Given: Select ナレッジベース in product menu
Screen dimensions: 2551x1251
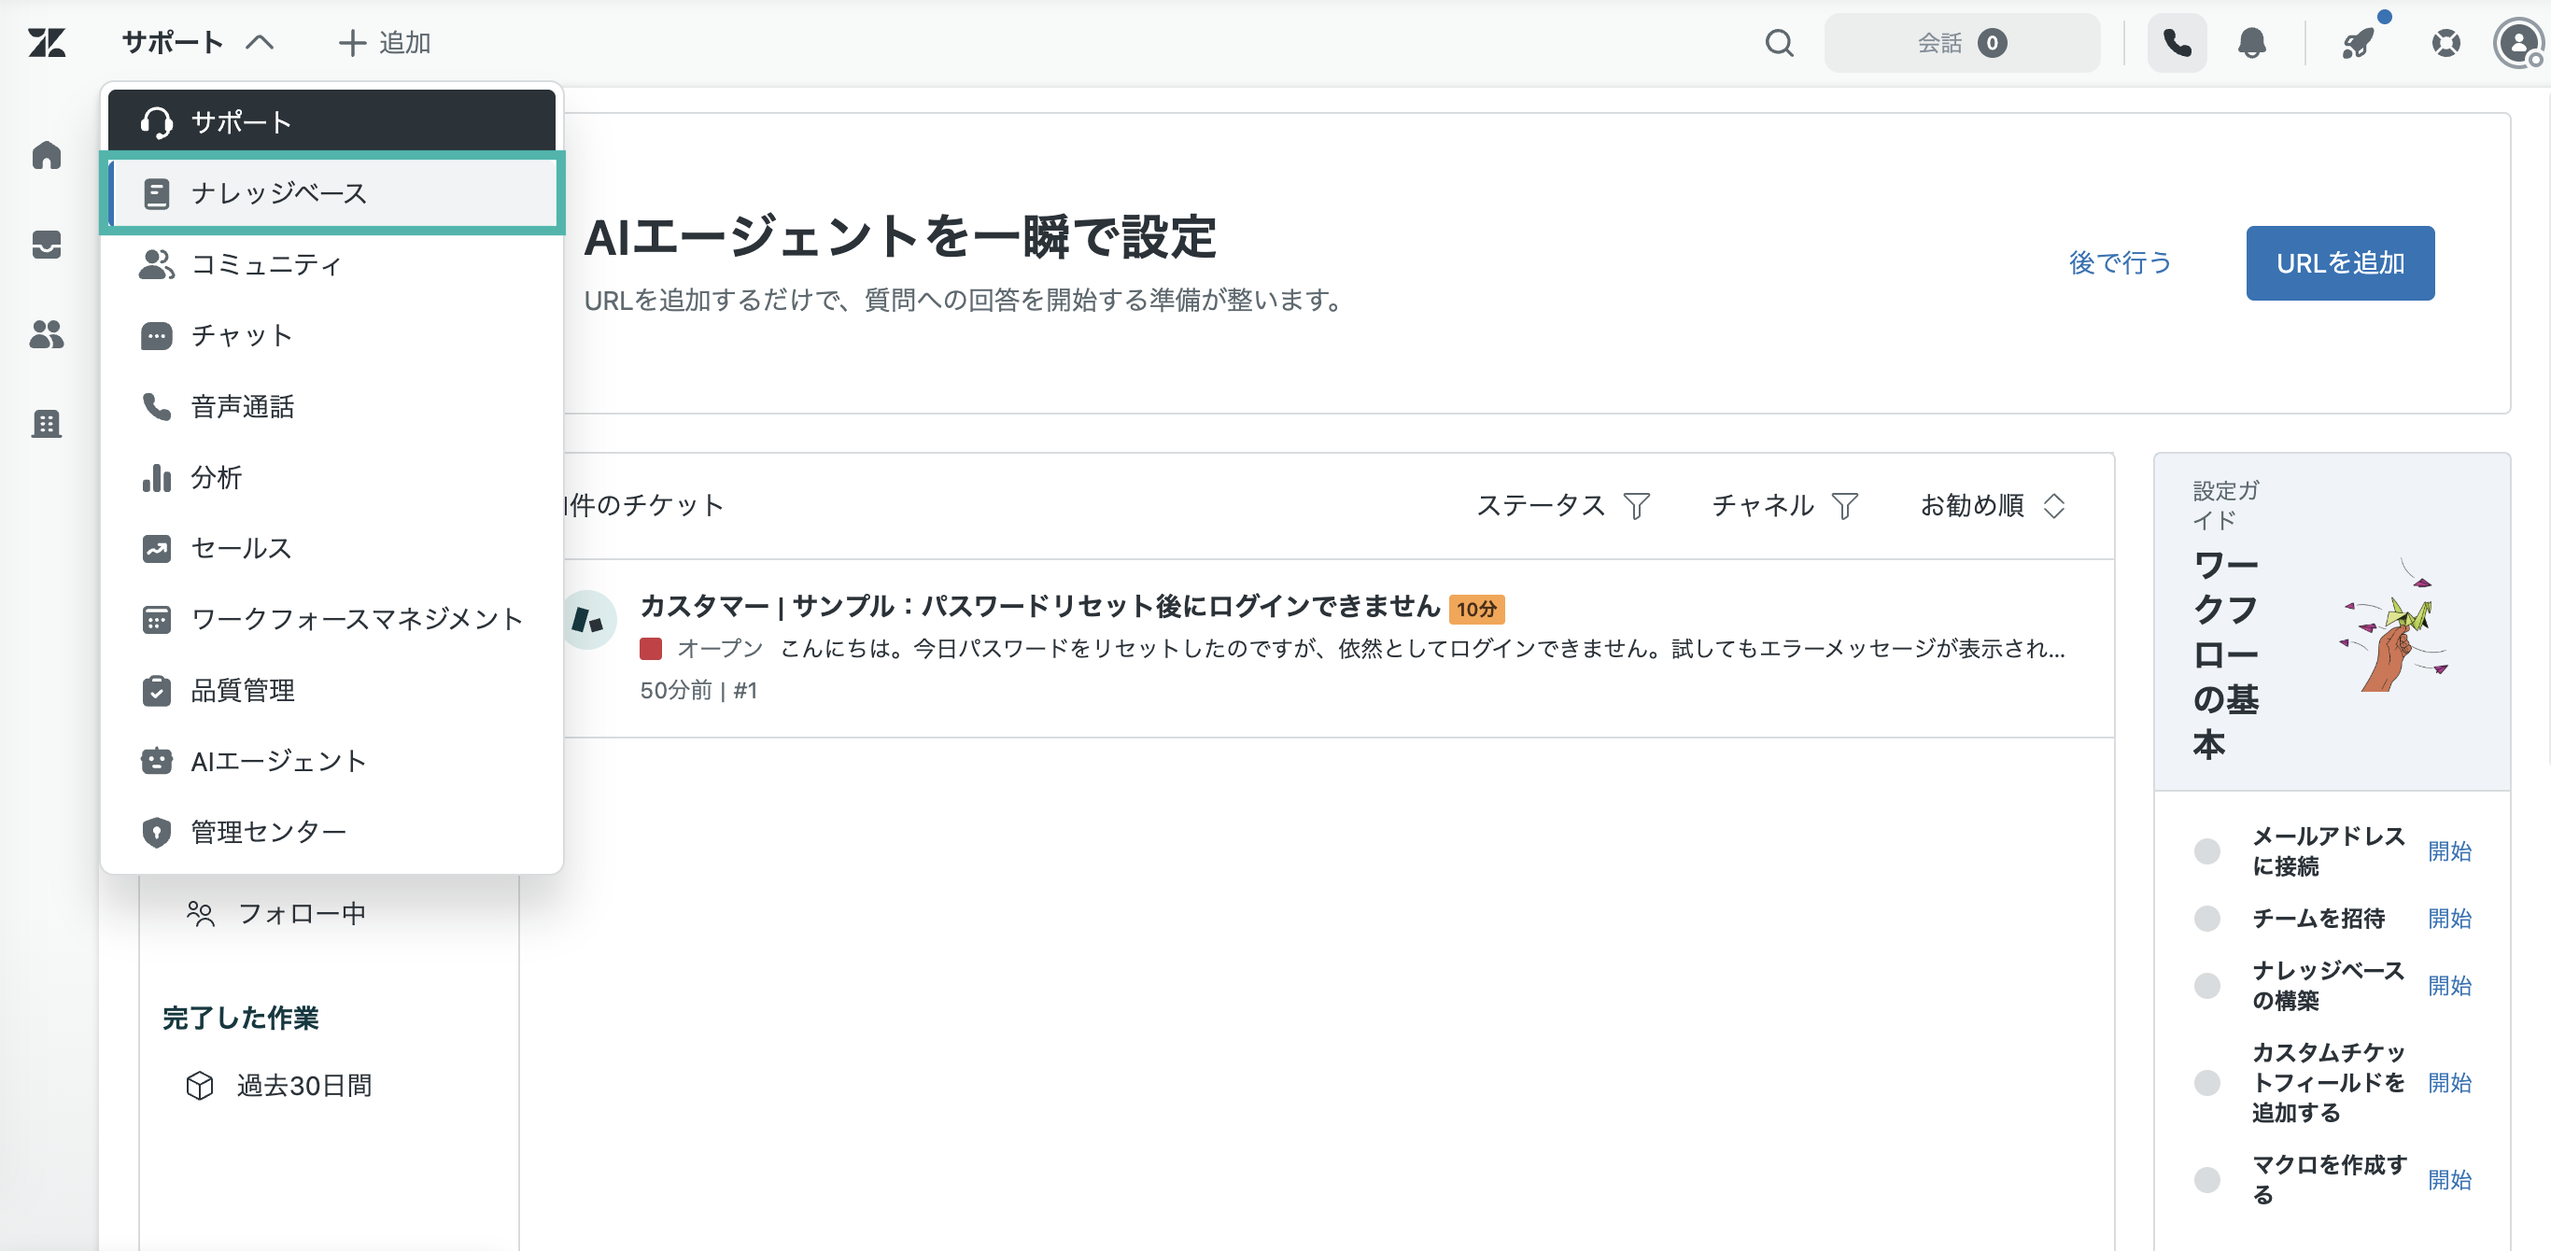Looking at the screenshot, I should coord(331,193).
